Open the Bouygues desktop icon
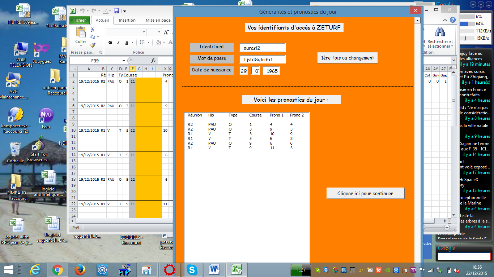The image size is (494, 277). click(42, 53)
